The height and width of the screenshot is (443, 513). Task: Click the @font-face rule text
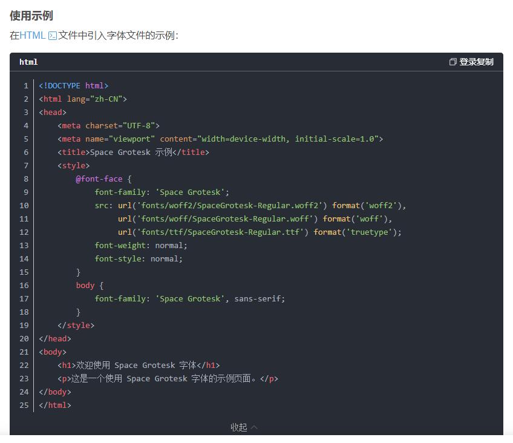click(x=99, y=179)
